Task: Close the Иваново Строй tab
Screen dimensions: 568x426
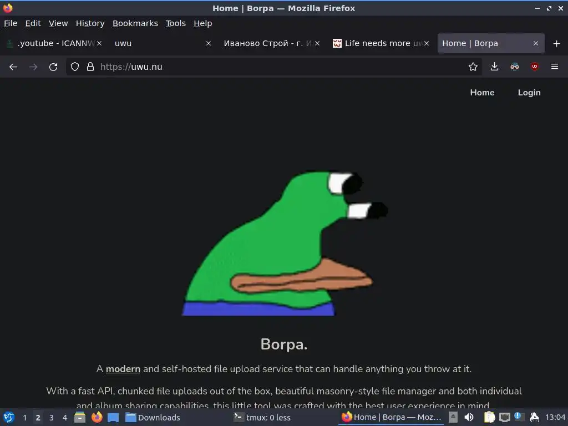Action: click(x=317, y=43)
